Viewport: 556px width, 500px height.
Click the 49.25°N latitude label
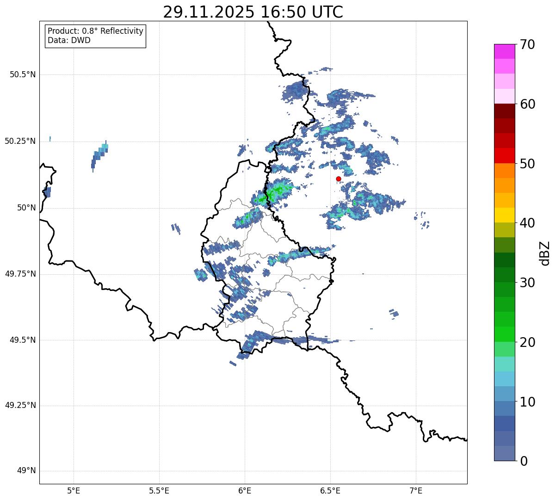click(20, 405)
